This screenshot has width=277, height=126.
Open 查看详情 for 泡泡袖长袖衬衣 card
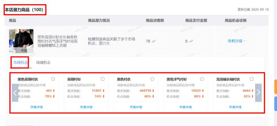[x=235, y=107]
